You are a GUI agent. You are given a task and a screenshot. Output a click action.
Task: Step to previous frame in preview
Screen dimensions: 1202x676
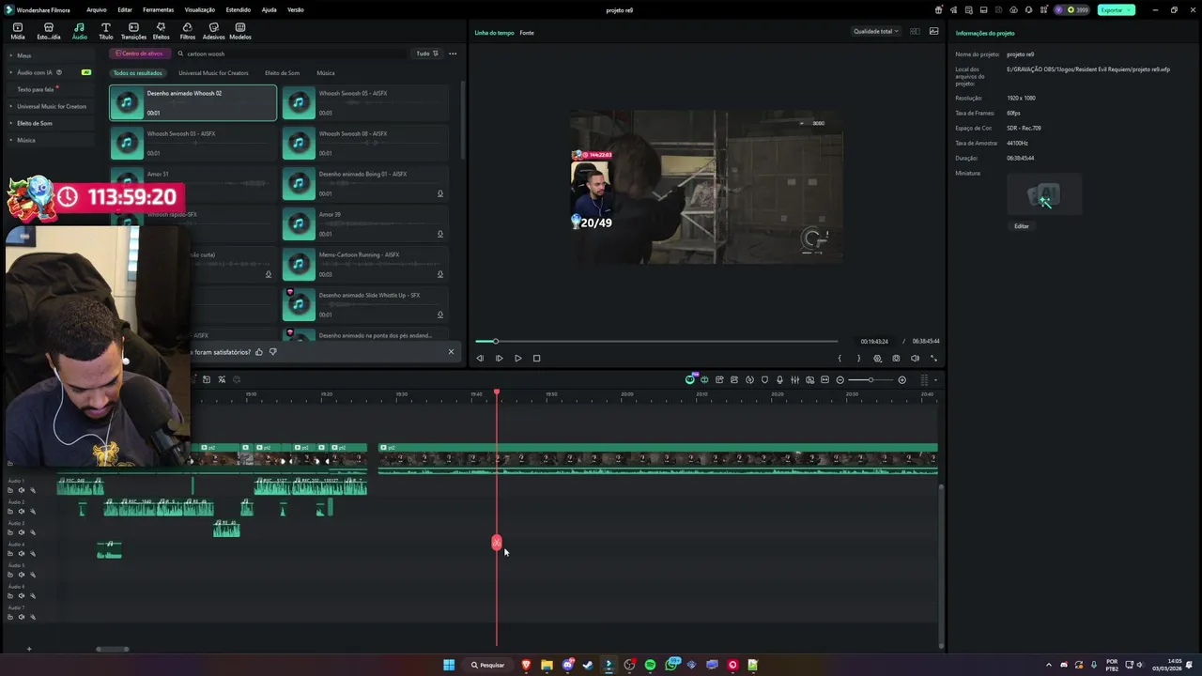(x=480, y=358)
